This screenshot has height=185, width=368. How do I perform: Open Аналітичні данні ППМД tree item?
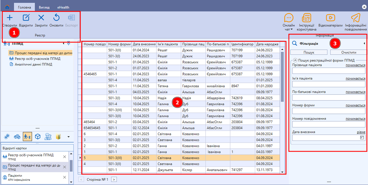(x=31, y=64)
